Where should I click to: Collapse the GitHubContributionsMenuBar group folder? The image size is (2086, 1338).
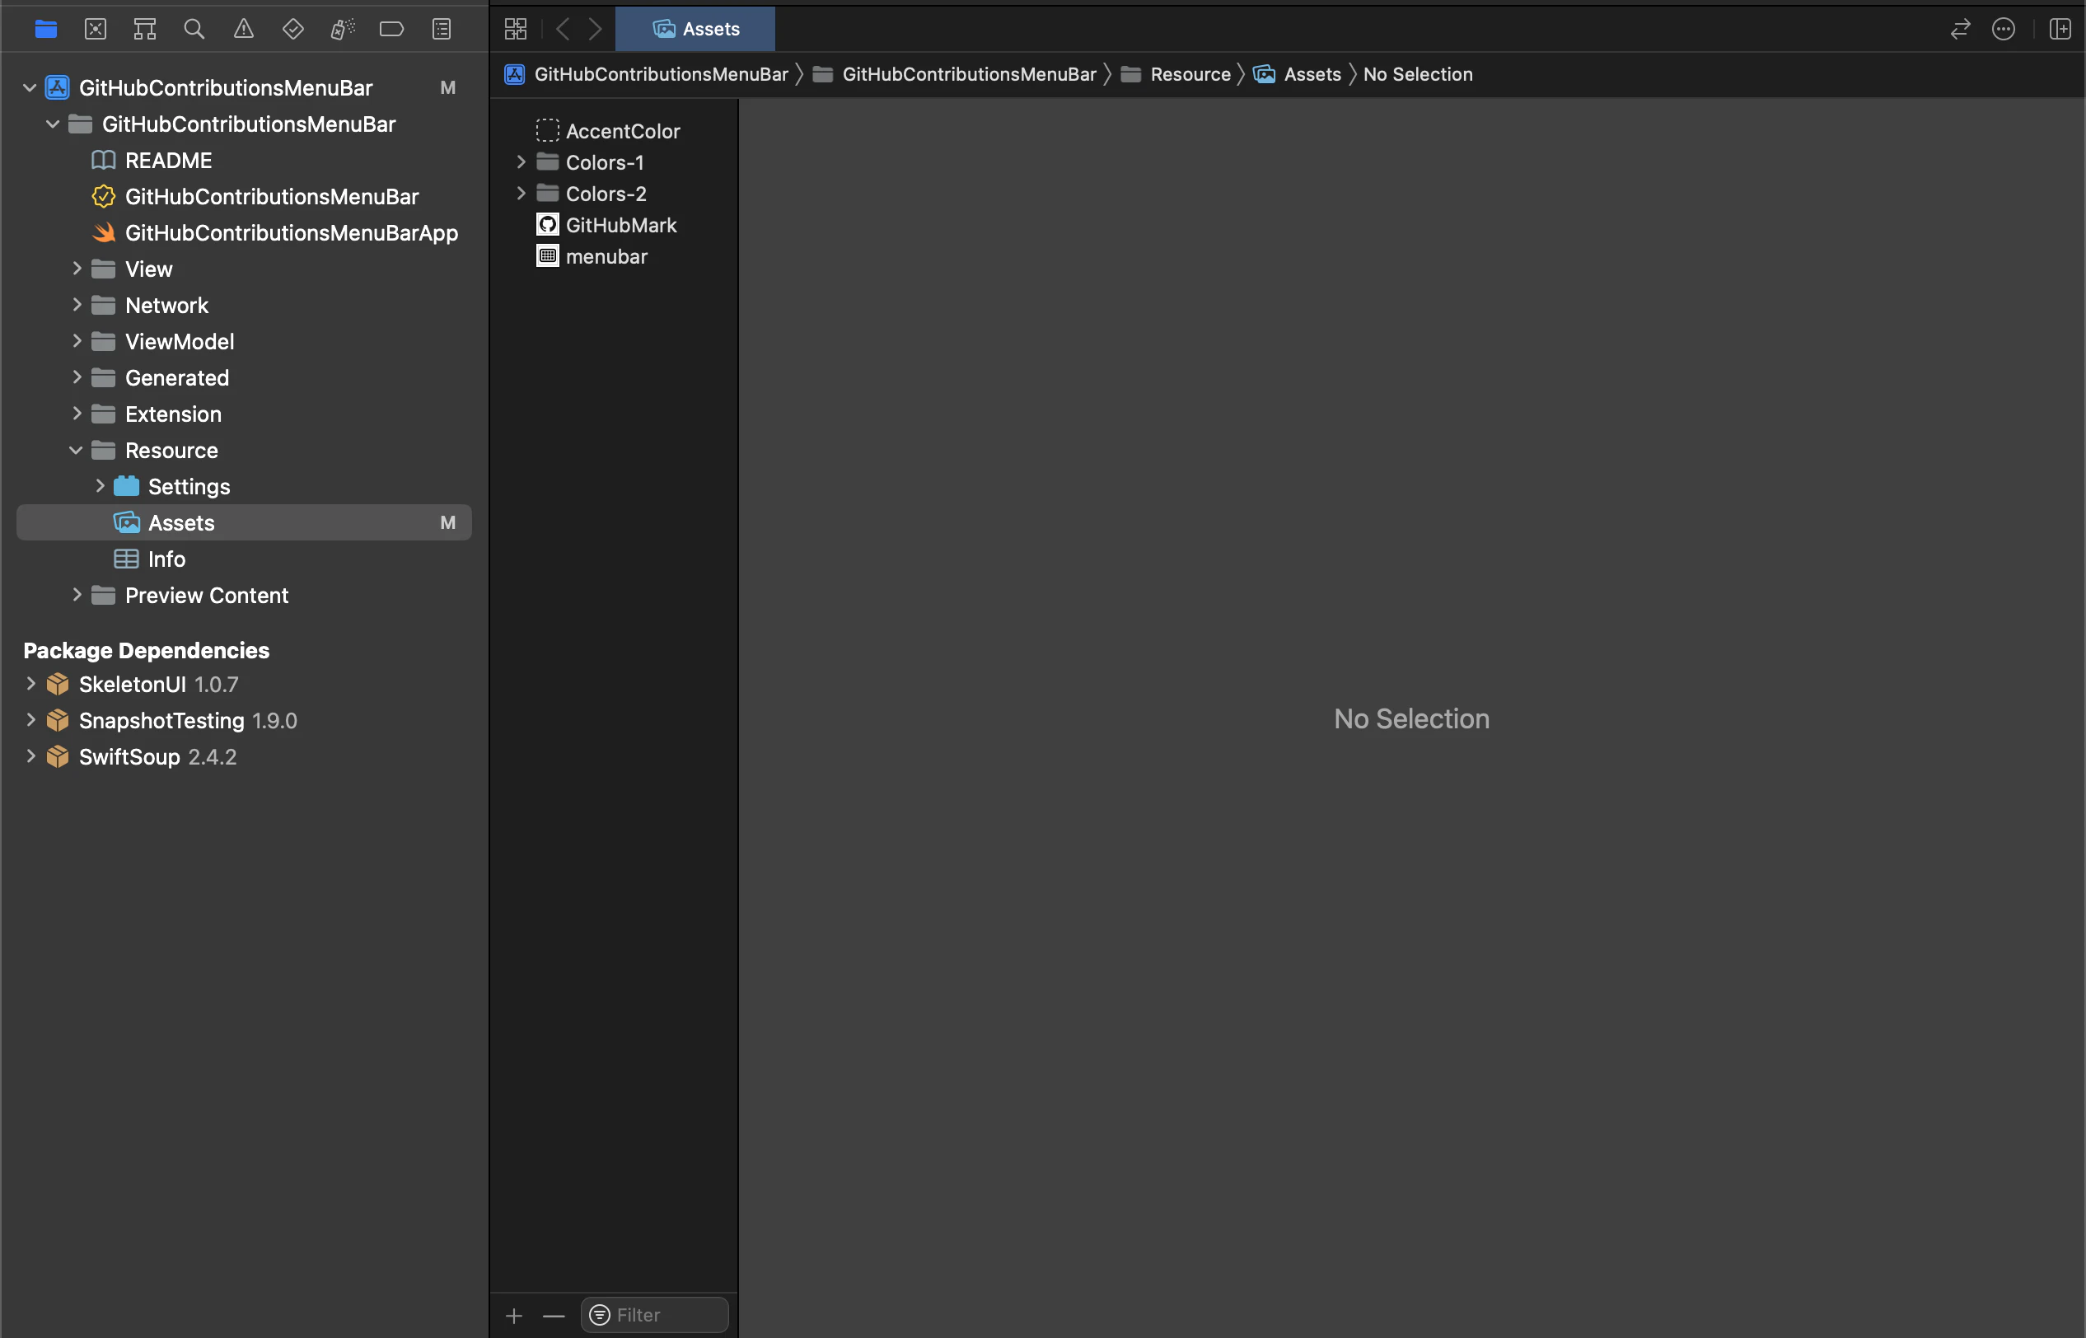[x=53, y=124]
